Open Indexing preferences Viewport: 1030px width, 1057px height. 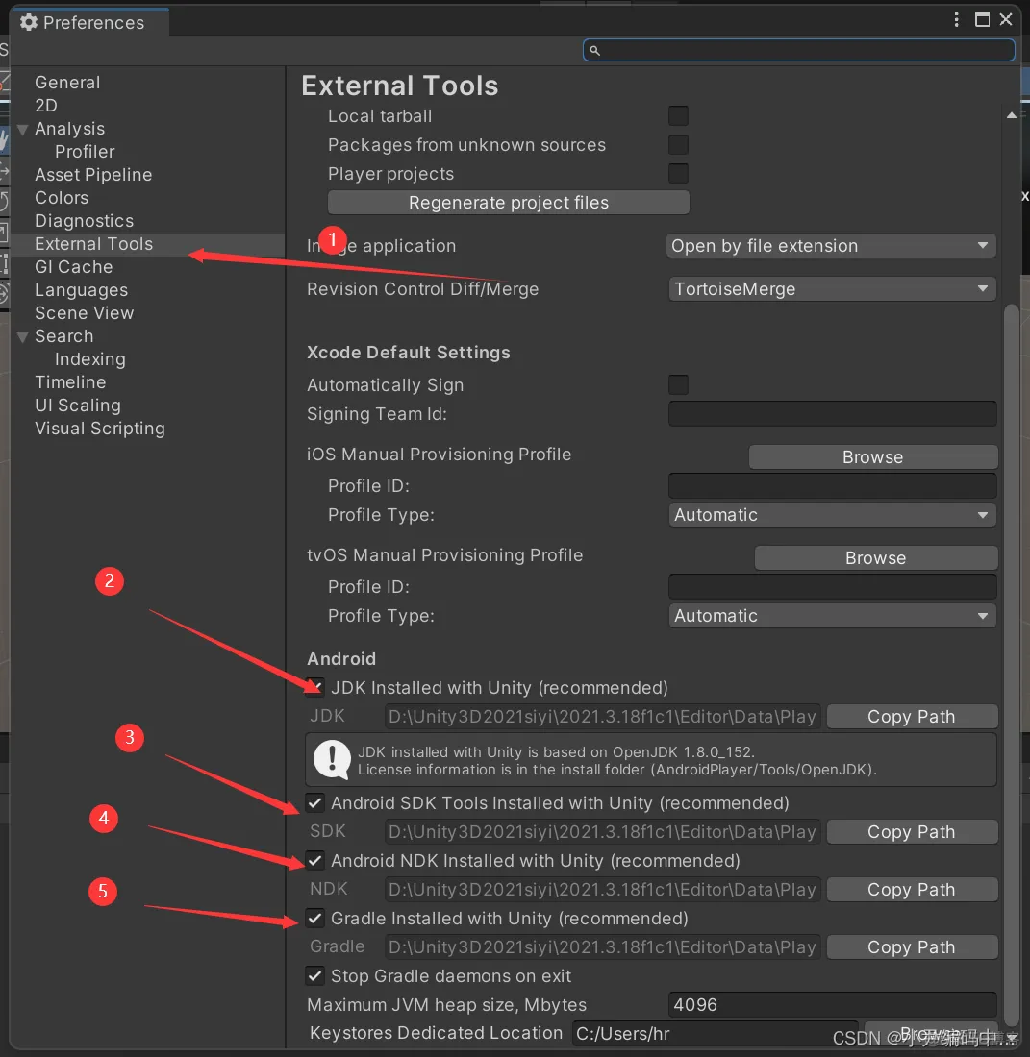(89, 359)
